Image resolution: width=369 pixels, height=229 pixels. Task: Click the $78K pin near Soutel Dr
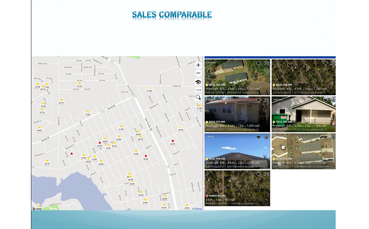(88, 113)
